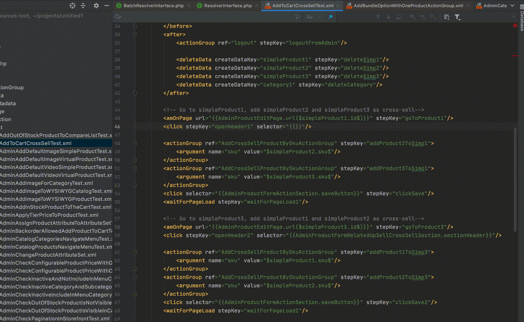Close the ResolverInterface.php tab

257,6
